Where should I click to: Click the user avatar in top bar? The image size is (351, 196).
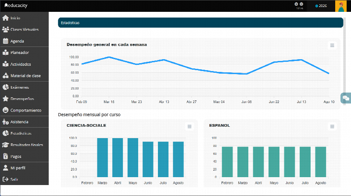pyautogui.click(x=341, y=6)
